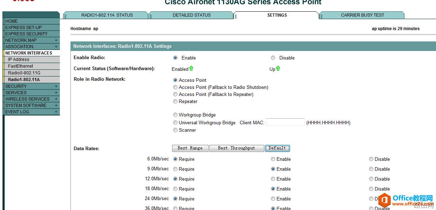Set 24.0Mb/sec to Require

pyautogui.click(x=175, y=199)
